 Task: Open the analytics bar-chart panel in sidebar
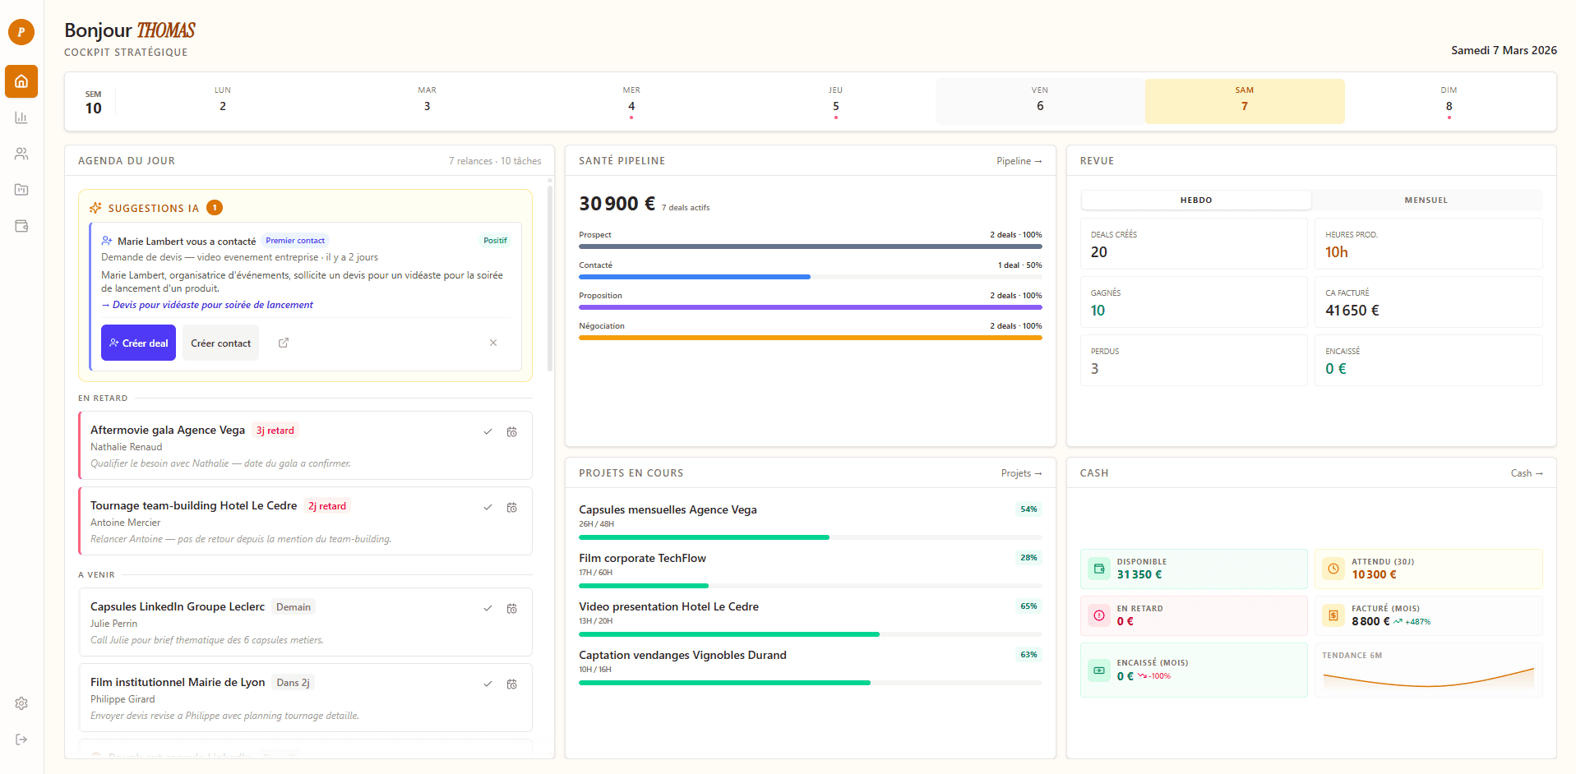pos(21,117)
